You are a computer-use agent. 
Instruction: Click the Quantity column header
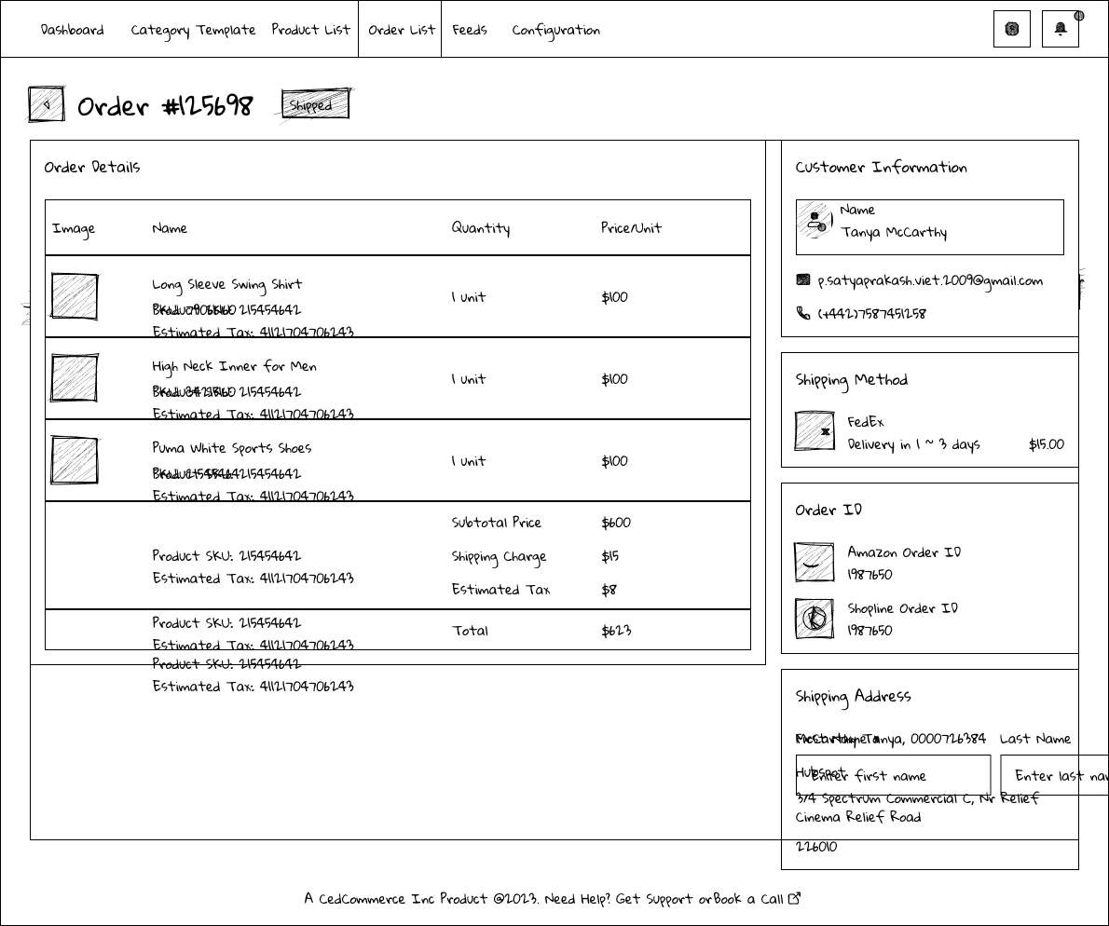pos(481,227)
